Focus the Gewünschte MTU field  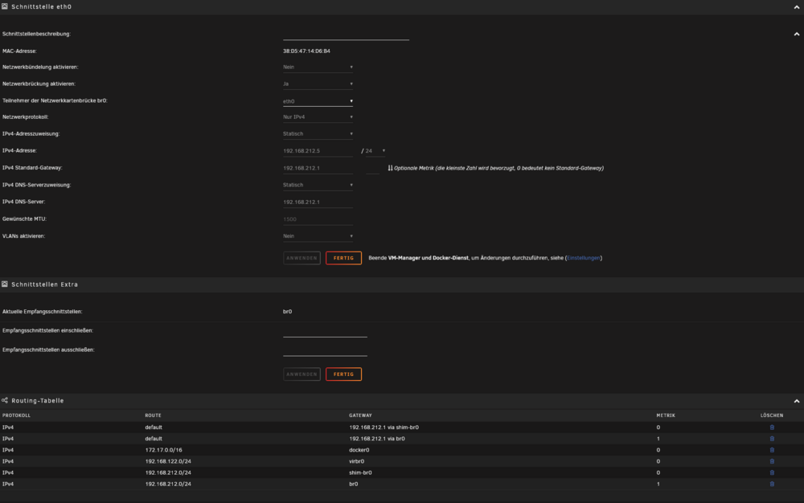[318, 219]
